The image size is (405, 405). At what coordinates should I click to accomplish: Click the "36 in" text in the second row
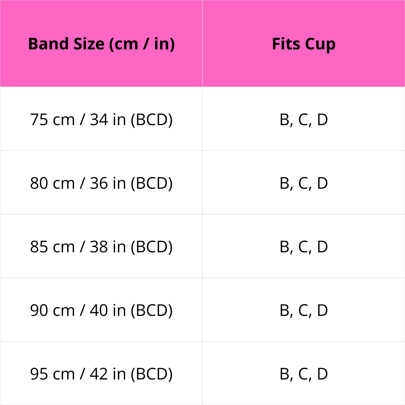pos(108,183)
